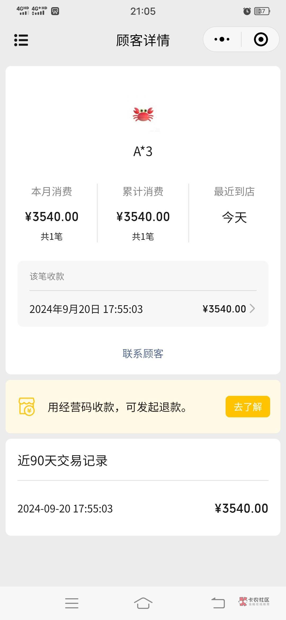Screen dimensions: 286x620
Task: Tap the 用经营码收款 refund notice text
Action: [x=117, y=407]
